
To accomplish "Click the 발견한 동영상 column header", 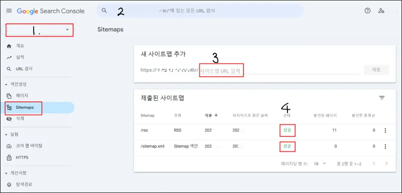I will coord(363,115).
